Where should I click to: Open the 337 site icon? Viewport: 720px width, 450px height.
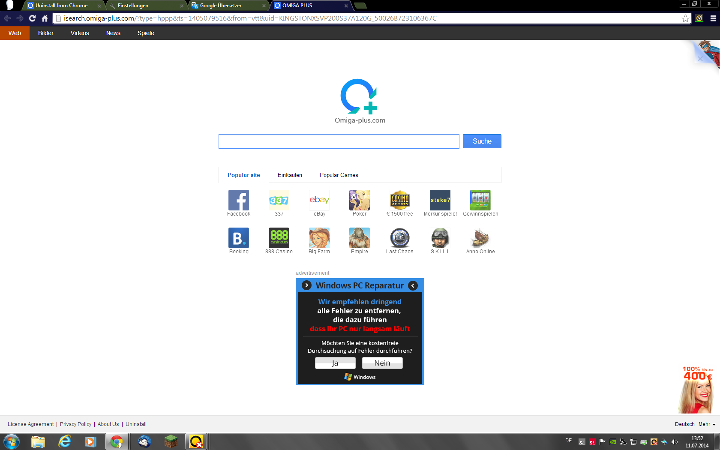[279, 200]
